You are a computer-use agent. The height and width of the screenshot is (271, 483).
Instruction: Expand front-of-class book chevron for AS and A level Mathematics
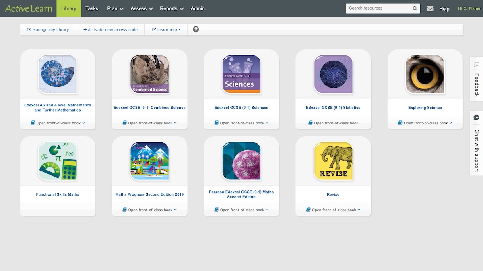click(83, 123)
